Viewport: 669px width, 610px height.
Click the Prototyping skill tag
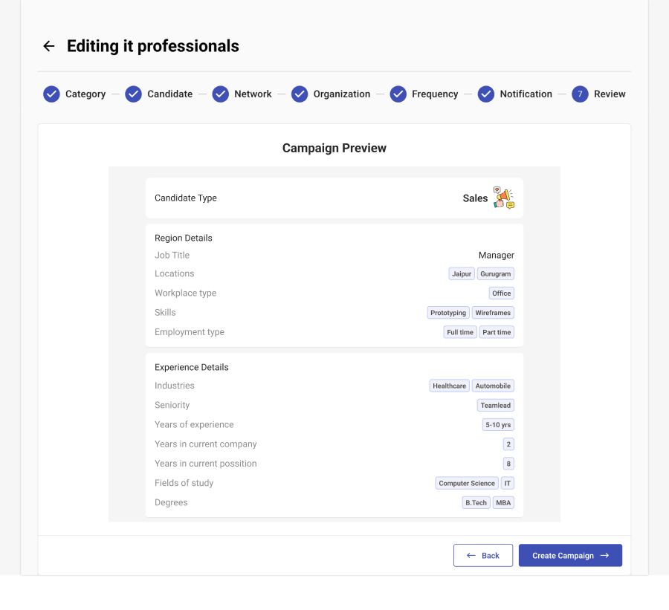(448, 313)
